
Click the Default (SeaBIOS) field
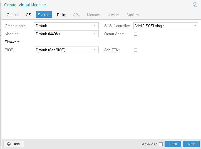66,50
